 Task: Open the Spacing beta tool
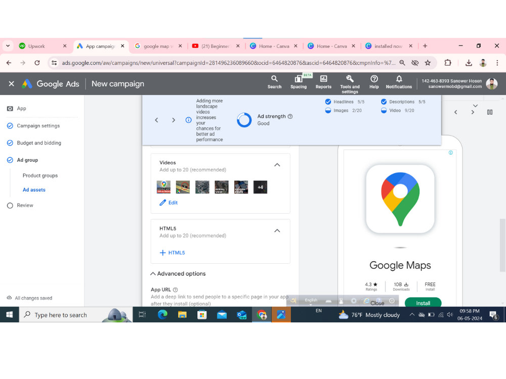pos(299,82)
